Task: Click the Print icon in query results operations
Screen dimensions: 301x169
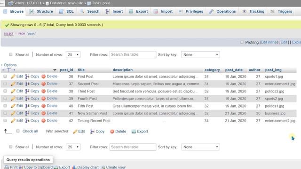Action: (7, 167)
